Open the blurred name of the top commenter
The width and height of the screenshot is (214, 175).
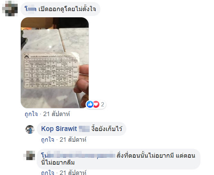click(x=30, y=9)
